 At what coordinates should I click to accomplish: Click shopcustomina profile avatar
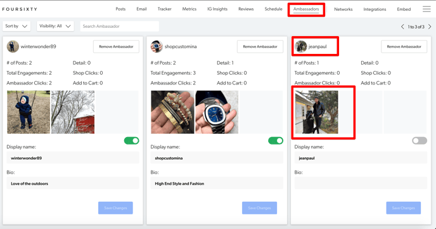pos(157,46)
